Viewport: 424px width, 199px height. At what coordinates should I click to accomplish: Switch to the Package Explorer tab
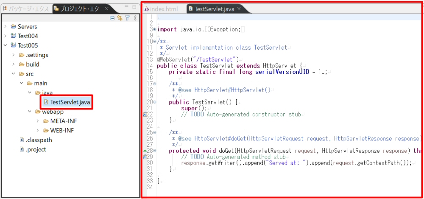click(x=26, y=8)
